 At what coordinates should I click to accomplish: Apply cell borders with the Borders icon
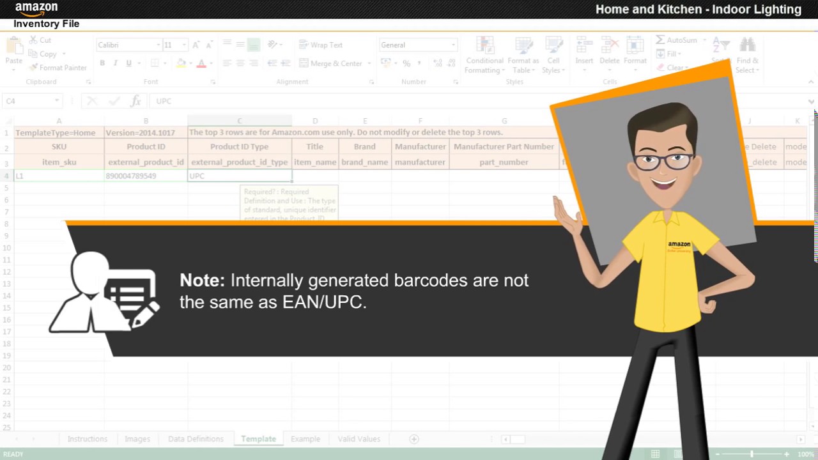[154, 63]
